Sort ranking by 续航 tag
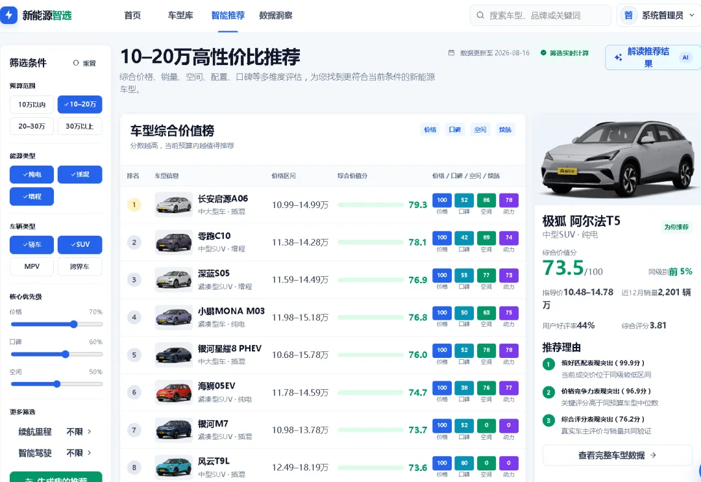 coord(505,130)
